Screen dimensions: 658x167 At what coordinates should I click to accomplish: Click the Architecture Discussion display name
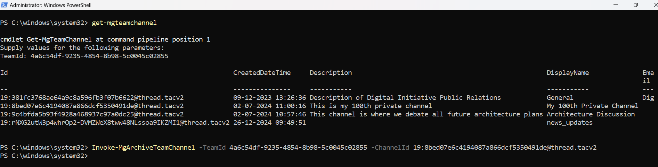click(x=591, y=114)
